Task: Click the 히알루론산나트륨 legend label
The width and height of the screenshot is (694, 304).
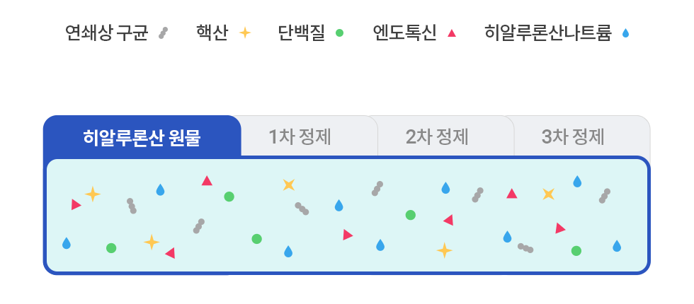Action: tap(547, 33)
